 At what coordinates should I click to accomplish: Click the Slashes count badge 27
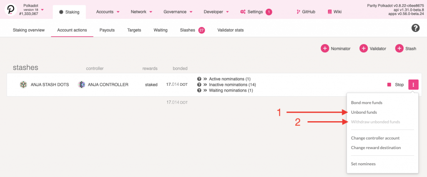pyautogui.click(x=201, y=30)
